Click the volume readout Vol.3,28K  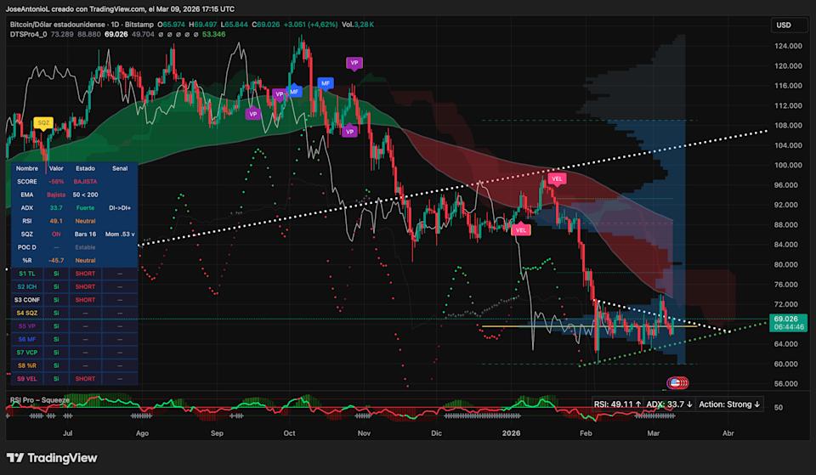(358, 25)
